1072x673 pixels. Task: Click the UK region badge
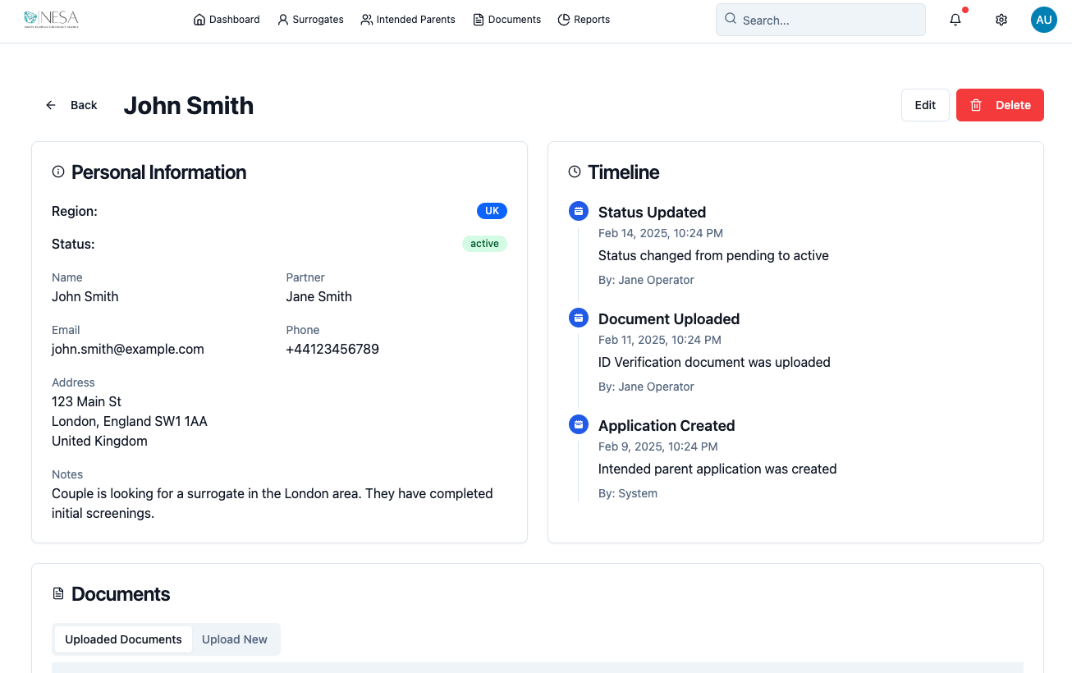(492, 211)
